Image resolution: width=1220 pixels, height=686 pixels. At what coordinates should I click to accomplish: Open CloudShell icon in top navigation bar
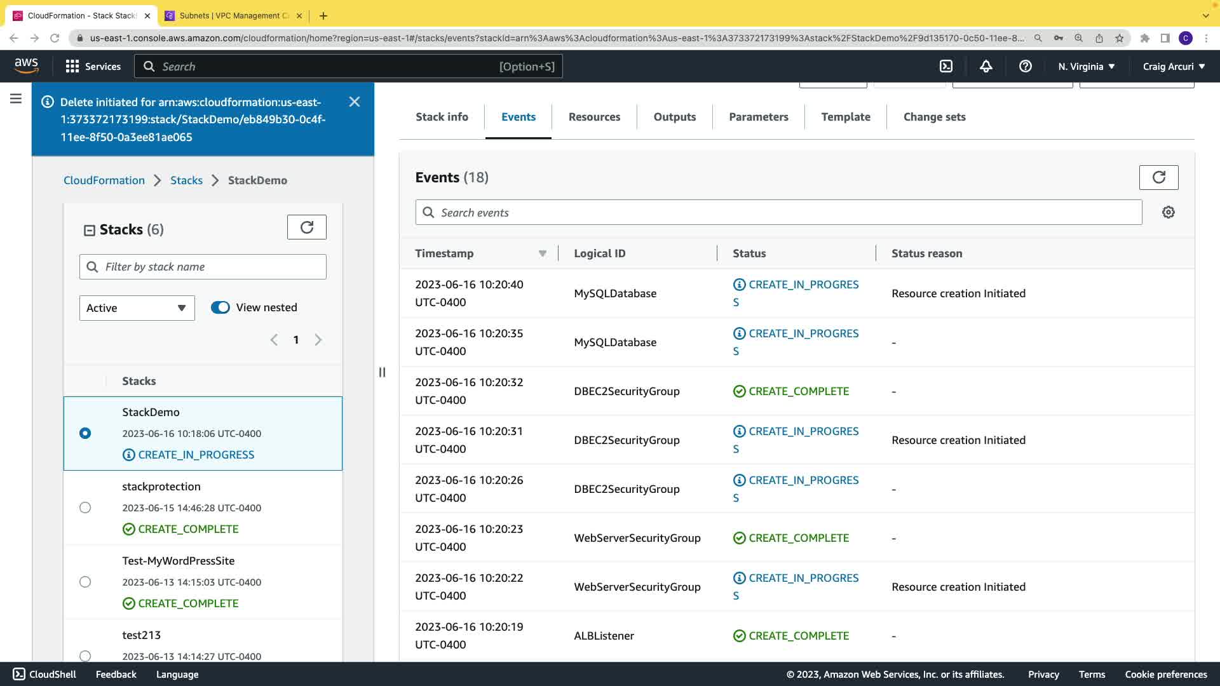pyautogui.click(x=946, y=66)
